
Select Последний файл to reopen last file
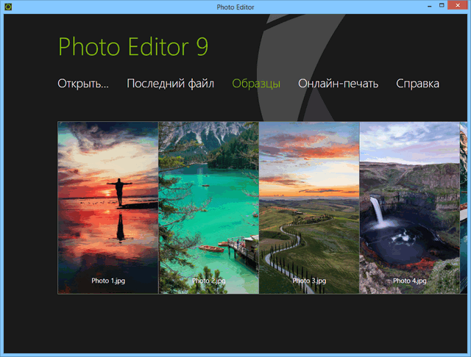pos(170,84)
